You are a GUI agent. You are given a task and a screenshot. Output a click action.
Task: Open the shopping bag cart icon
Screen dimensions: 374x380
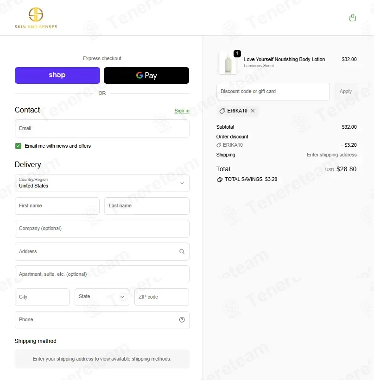[x=352, y=18]
